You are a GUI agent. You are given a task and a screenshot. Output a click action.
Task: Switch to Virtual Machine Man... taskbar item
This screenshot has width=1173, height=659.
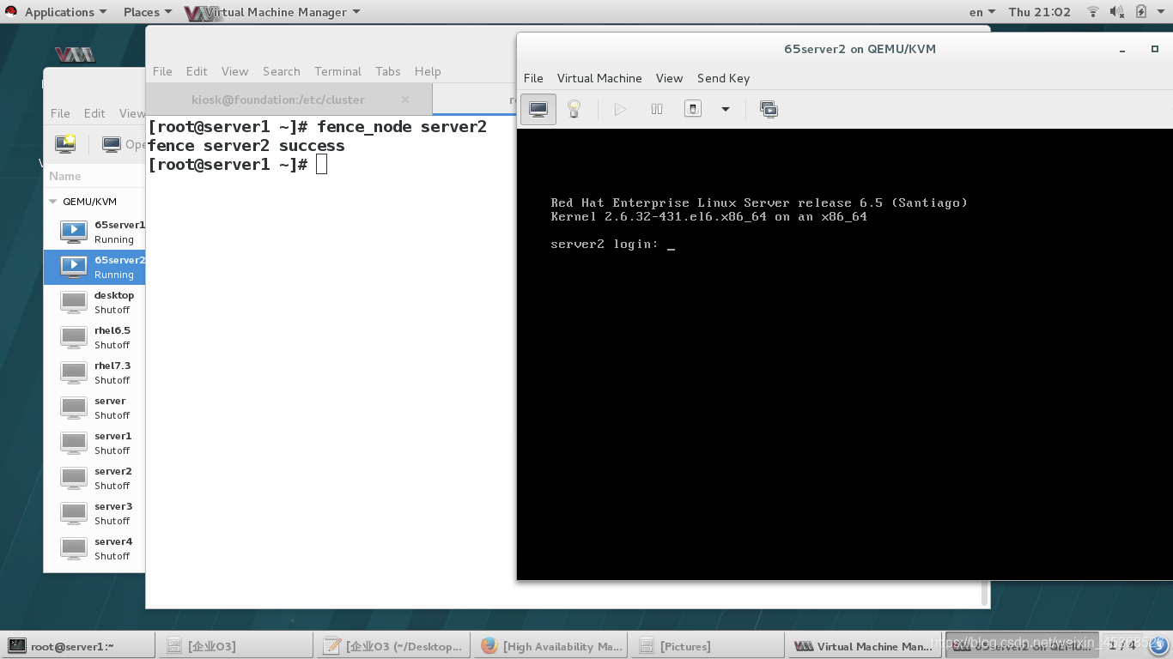click(865, 646)
